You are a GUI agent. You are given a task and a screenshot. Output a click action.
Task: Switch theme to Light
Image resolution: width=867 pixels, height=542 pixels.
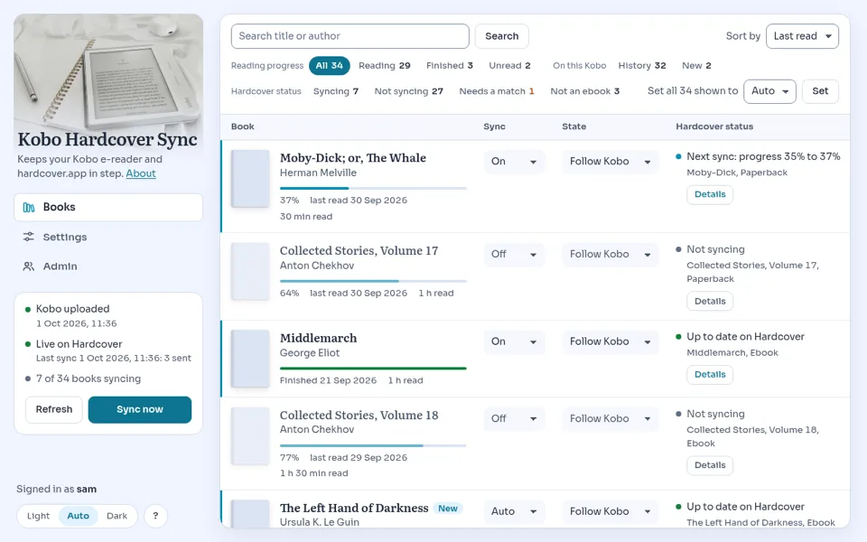pyautogui.click(x=38, y=516)
